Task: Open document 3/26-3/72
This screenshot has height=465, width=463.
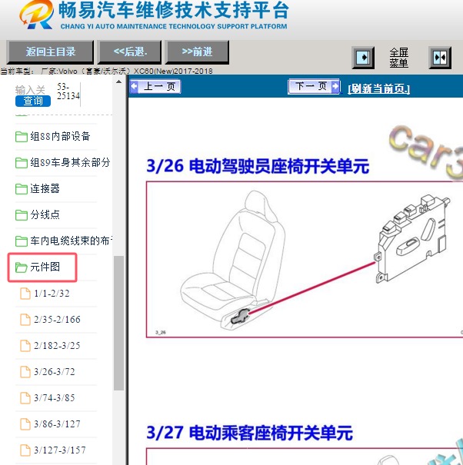Action: pos(55,371)
